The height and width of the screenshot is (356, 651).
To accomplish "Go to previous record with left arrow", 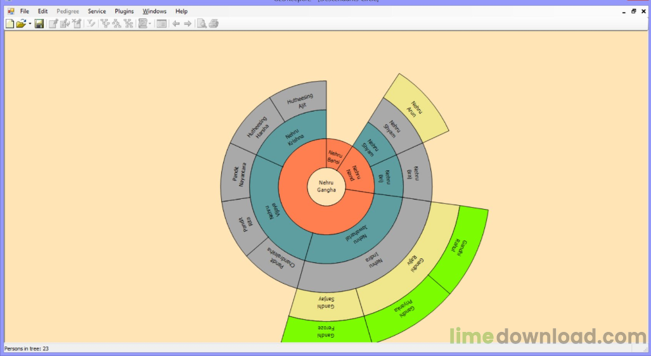I will pos(176,23).
